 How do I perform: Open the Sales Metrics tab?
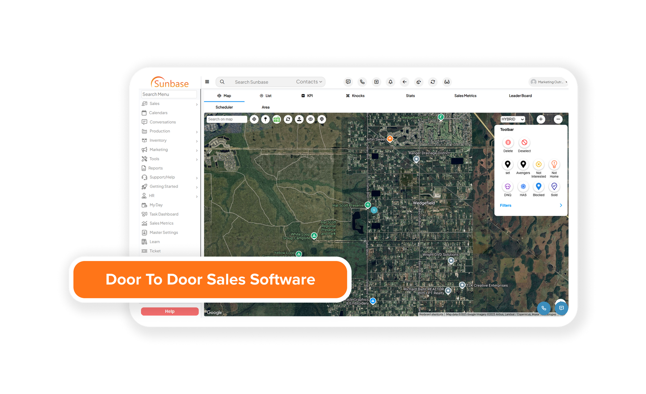click(x=465, y=96)
